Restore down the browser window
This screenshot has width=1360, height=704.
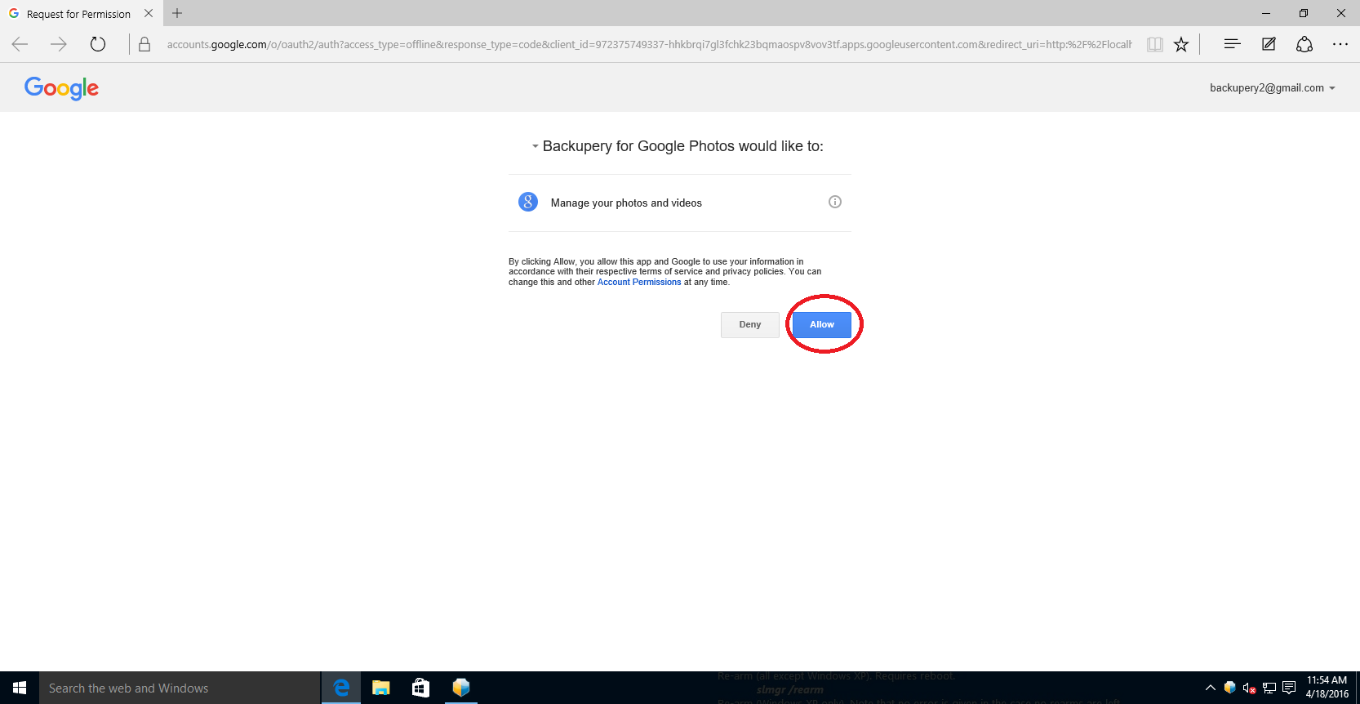tap(1304, 13)
